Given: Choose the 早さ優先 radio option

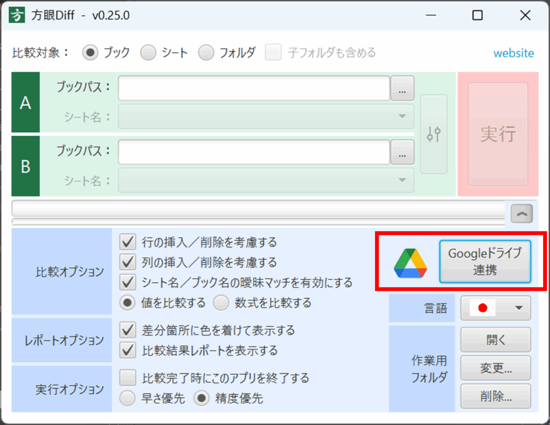Looking at the screenshot, I should pyautogui.click(x=128, y=398).
